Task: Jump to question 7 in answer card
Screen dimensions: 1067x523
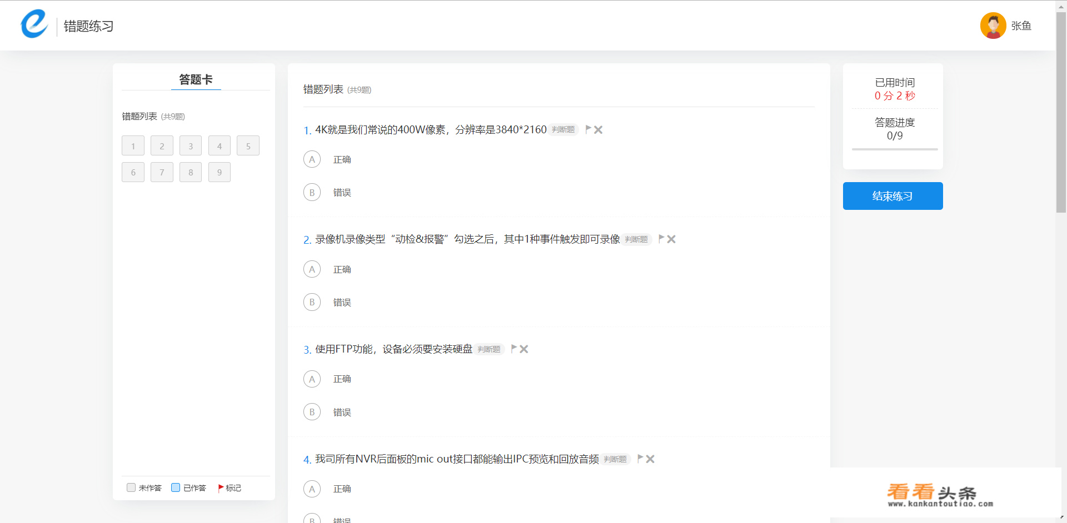Action: point(162,172)
